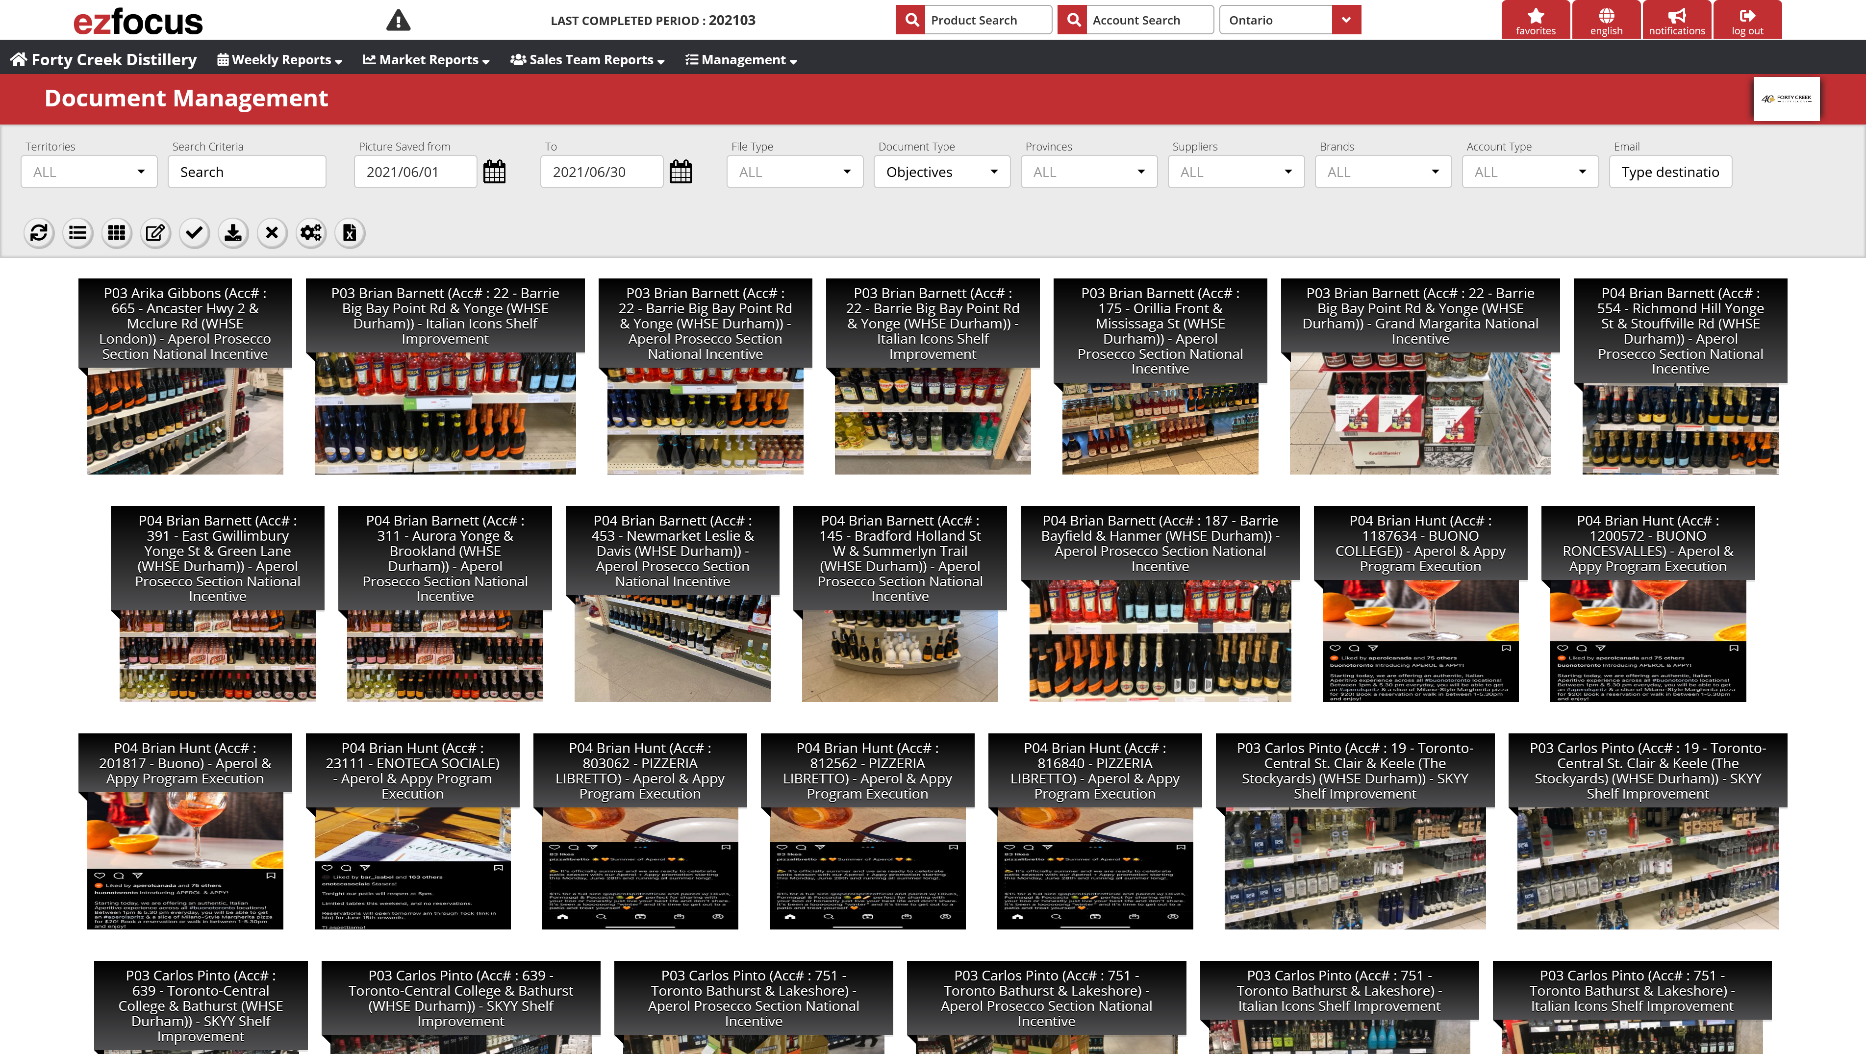Screen dimensions: 1866x1054
Task: Open Arika Gibbons Ancaster Hwy 2 thumbnail
Action: [x=185, y=376]
